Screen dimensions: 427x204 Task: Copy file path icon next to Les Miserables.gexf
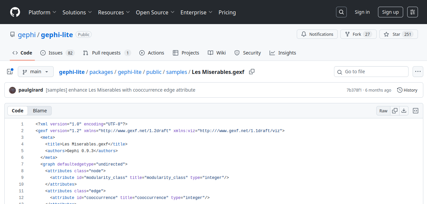[252, 72]
